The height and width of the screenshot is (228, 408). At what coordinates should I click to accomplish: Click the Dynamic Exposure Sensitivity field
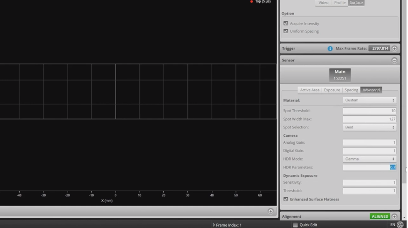[369, 182]
